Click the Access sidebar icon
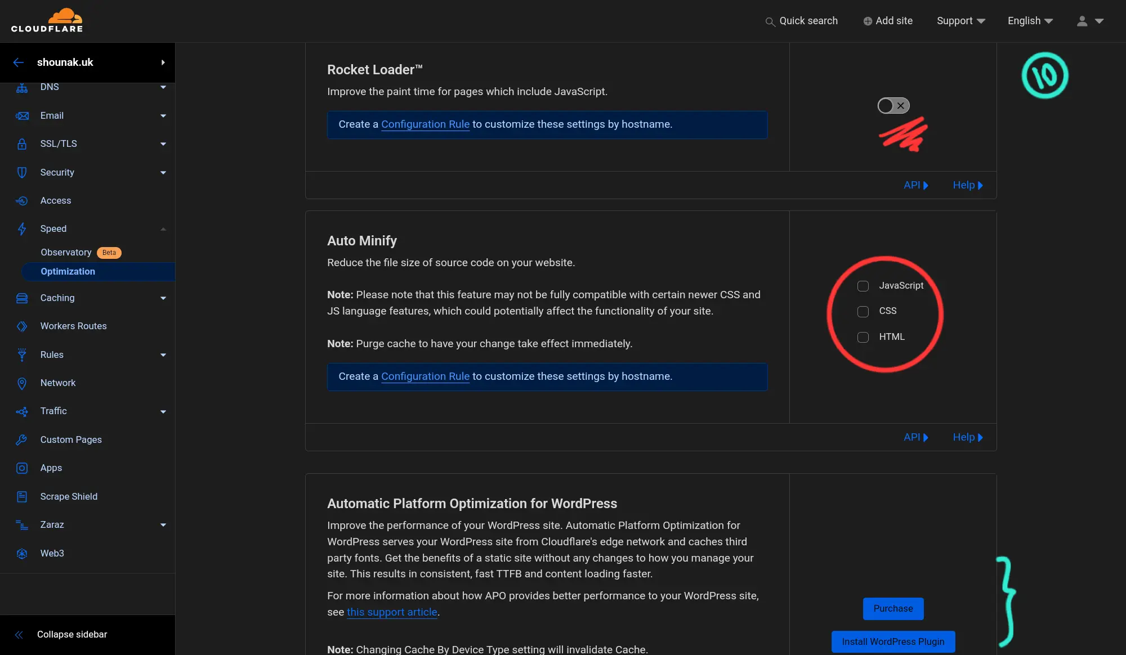Image resolution: width=1126 pixels, height=655 pixels. 22,201
